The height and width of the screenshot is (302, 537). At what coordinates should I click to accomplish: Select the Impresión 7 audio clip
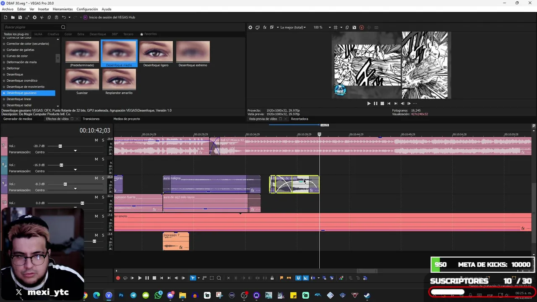click(x=176, y=241)
